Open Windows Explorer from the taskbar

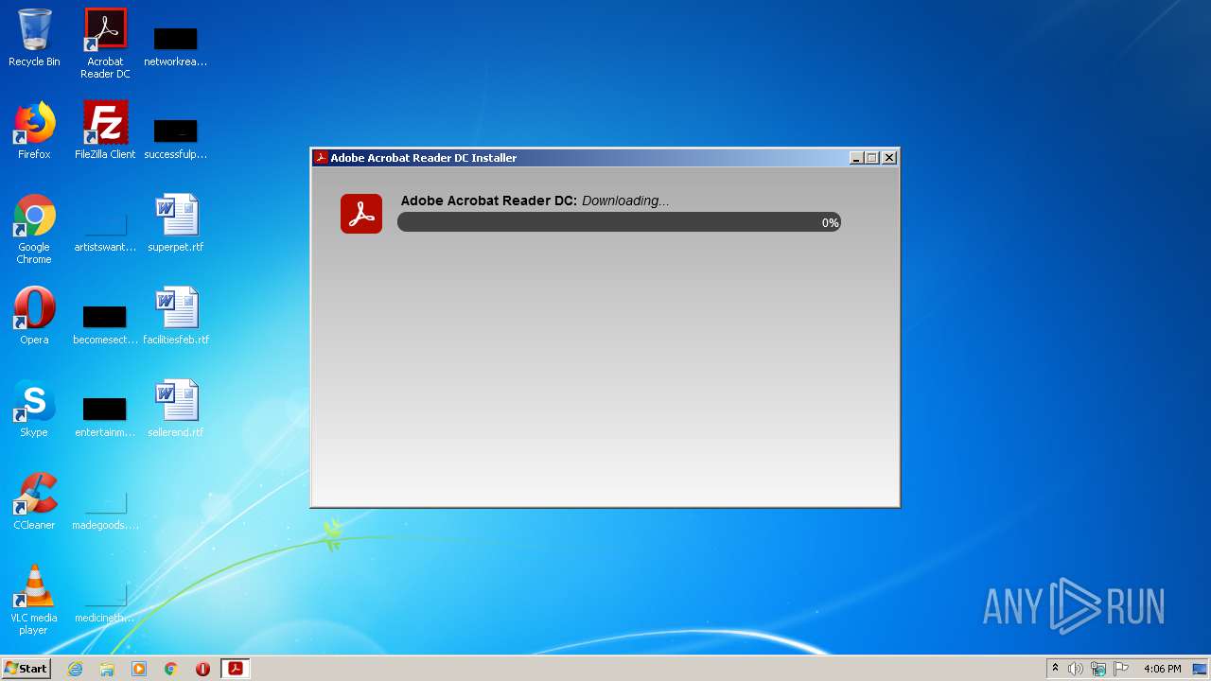(x=107, y=669)
